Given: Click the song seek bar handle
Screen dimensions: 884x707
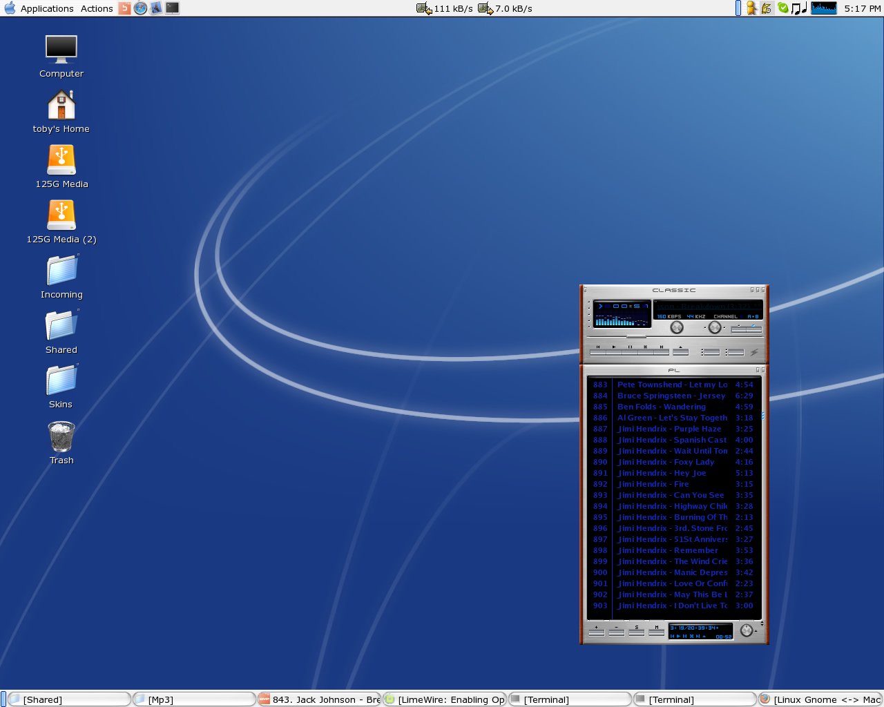Looking at the screenshot, I should [636, 336].
